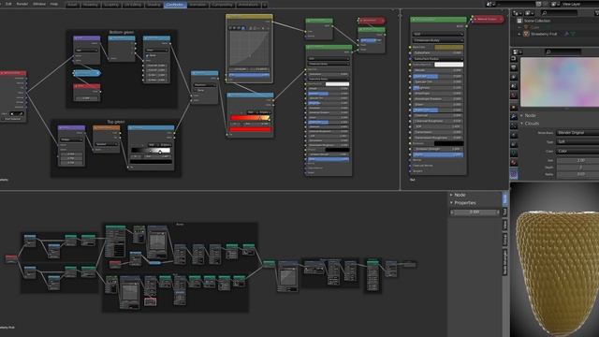Switch to the Animation workspace tab
599x337 pixels.
[197, 5]
